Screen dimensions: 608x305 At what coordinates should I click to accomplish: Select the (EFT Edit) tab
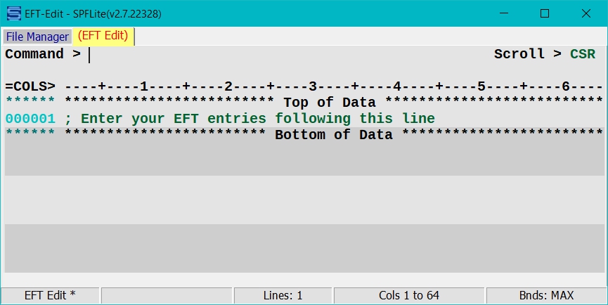click(103, 36)
